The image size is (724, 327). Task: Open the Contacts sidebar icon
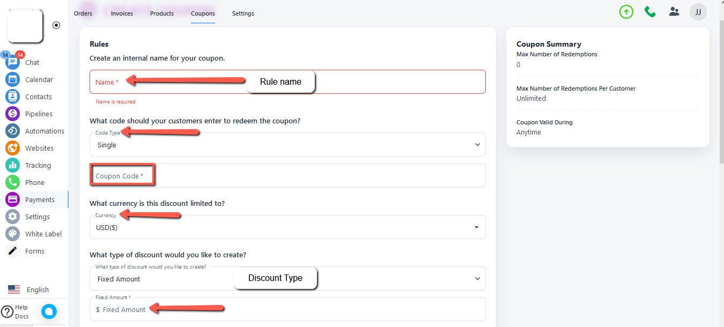[12, 97]
